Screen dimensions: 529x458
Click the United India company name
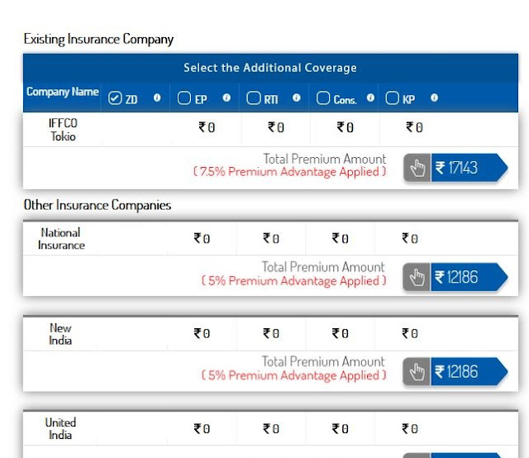coord(60,428)
